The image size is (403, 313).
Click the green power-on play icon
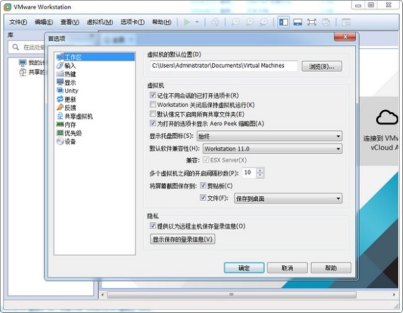pos(187,22)
